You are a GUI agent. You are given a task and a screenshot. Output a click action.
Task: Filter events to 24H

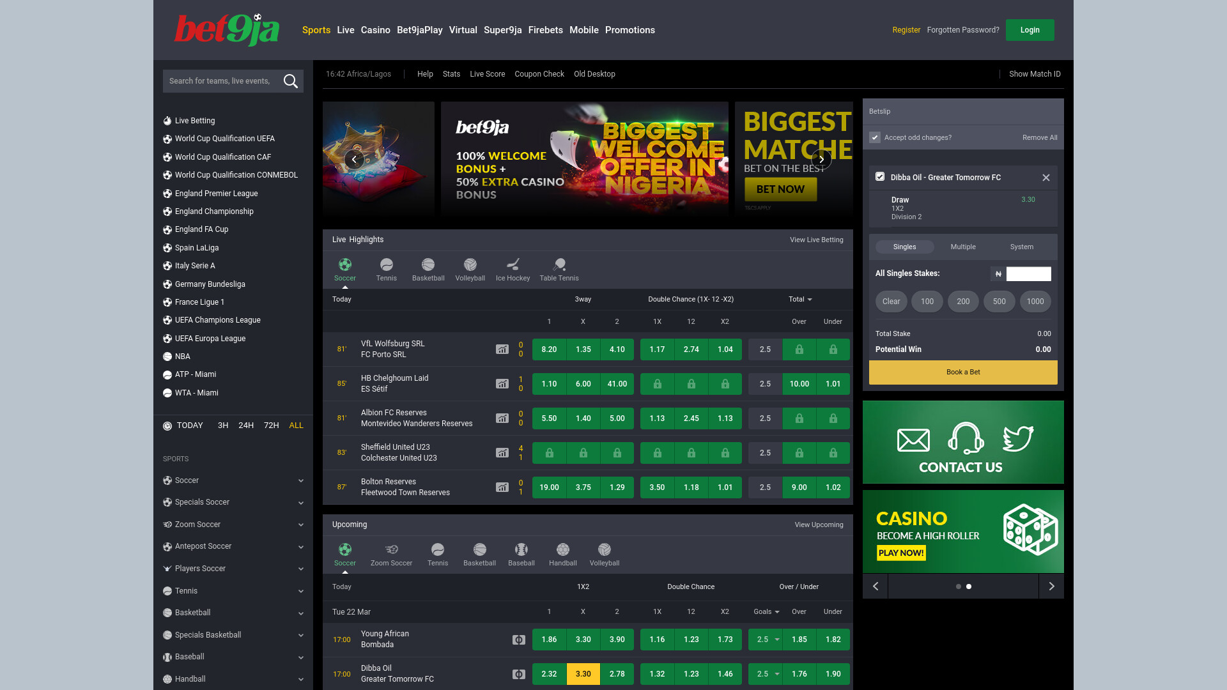point(246,425)
